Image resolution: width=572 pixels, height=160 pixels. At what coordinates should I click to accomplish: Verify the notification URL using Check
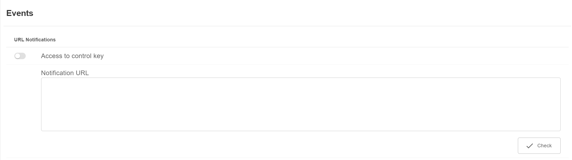tap(539, 146)
